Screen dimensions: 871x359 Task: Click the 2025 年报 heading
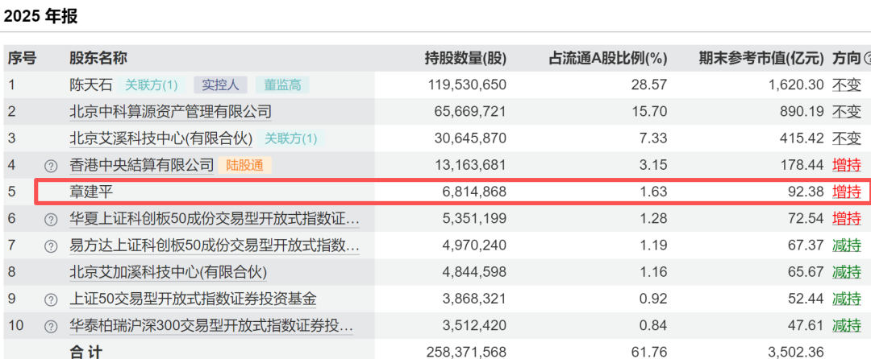pos(41,16)
